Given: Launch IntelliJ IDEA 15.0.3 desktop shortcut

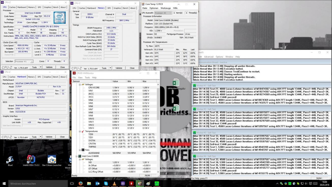Looking at the screenshot, I should [x=31, y=161].
